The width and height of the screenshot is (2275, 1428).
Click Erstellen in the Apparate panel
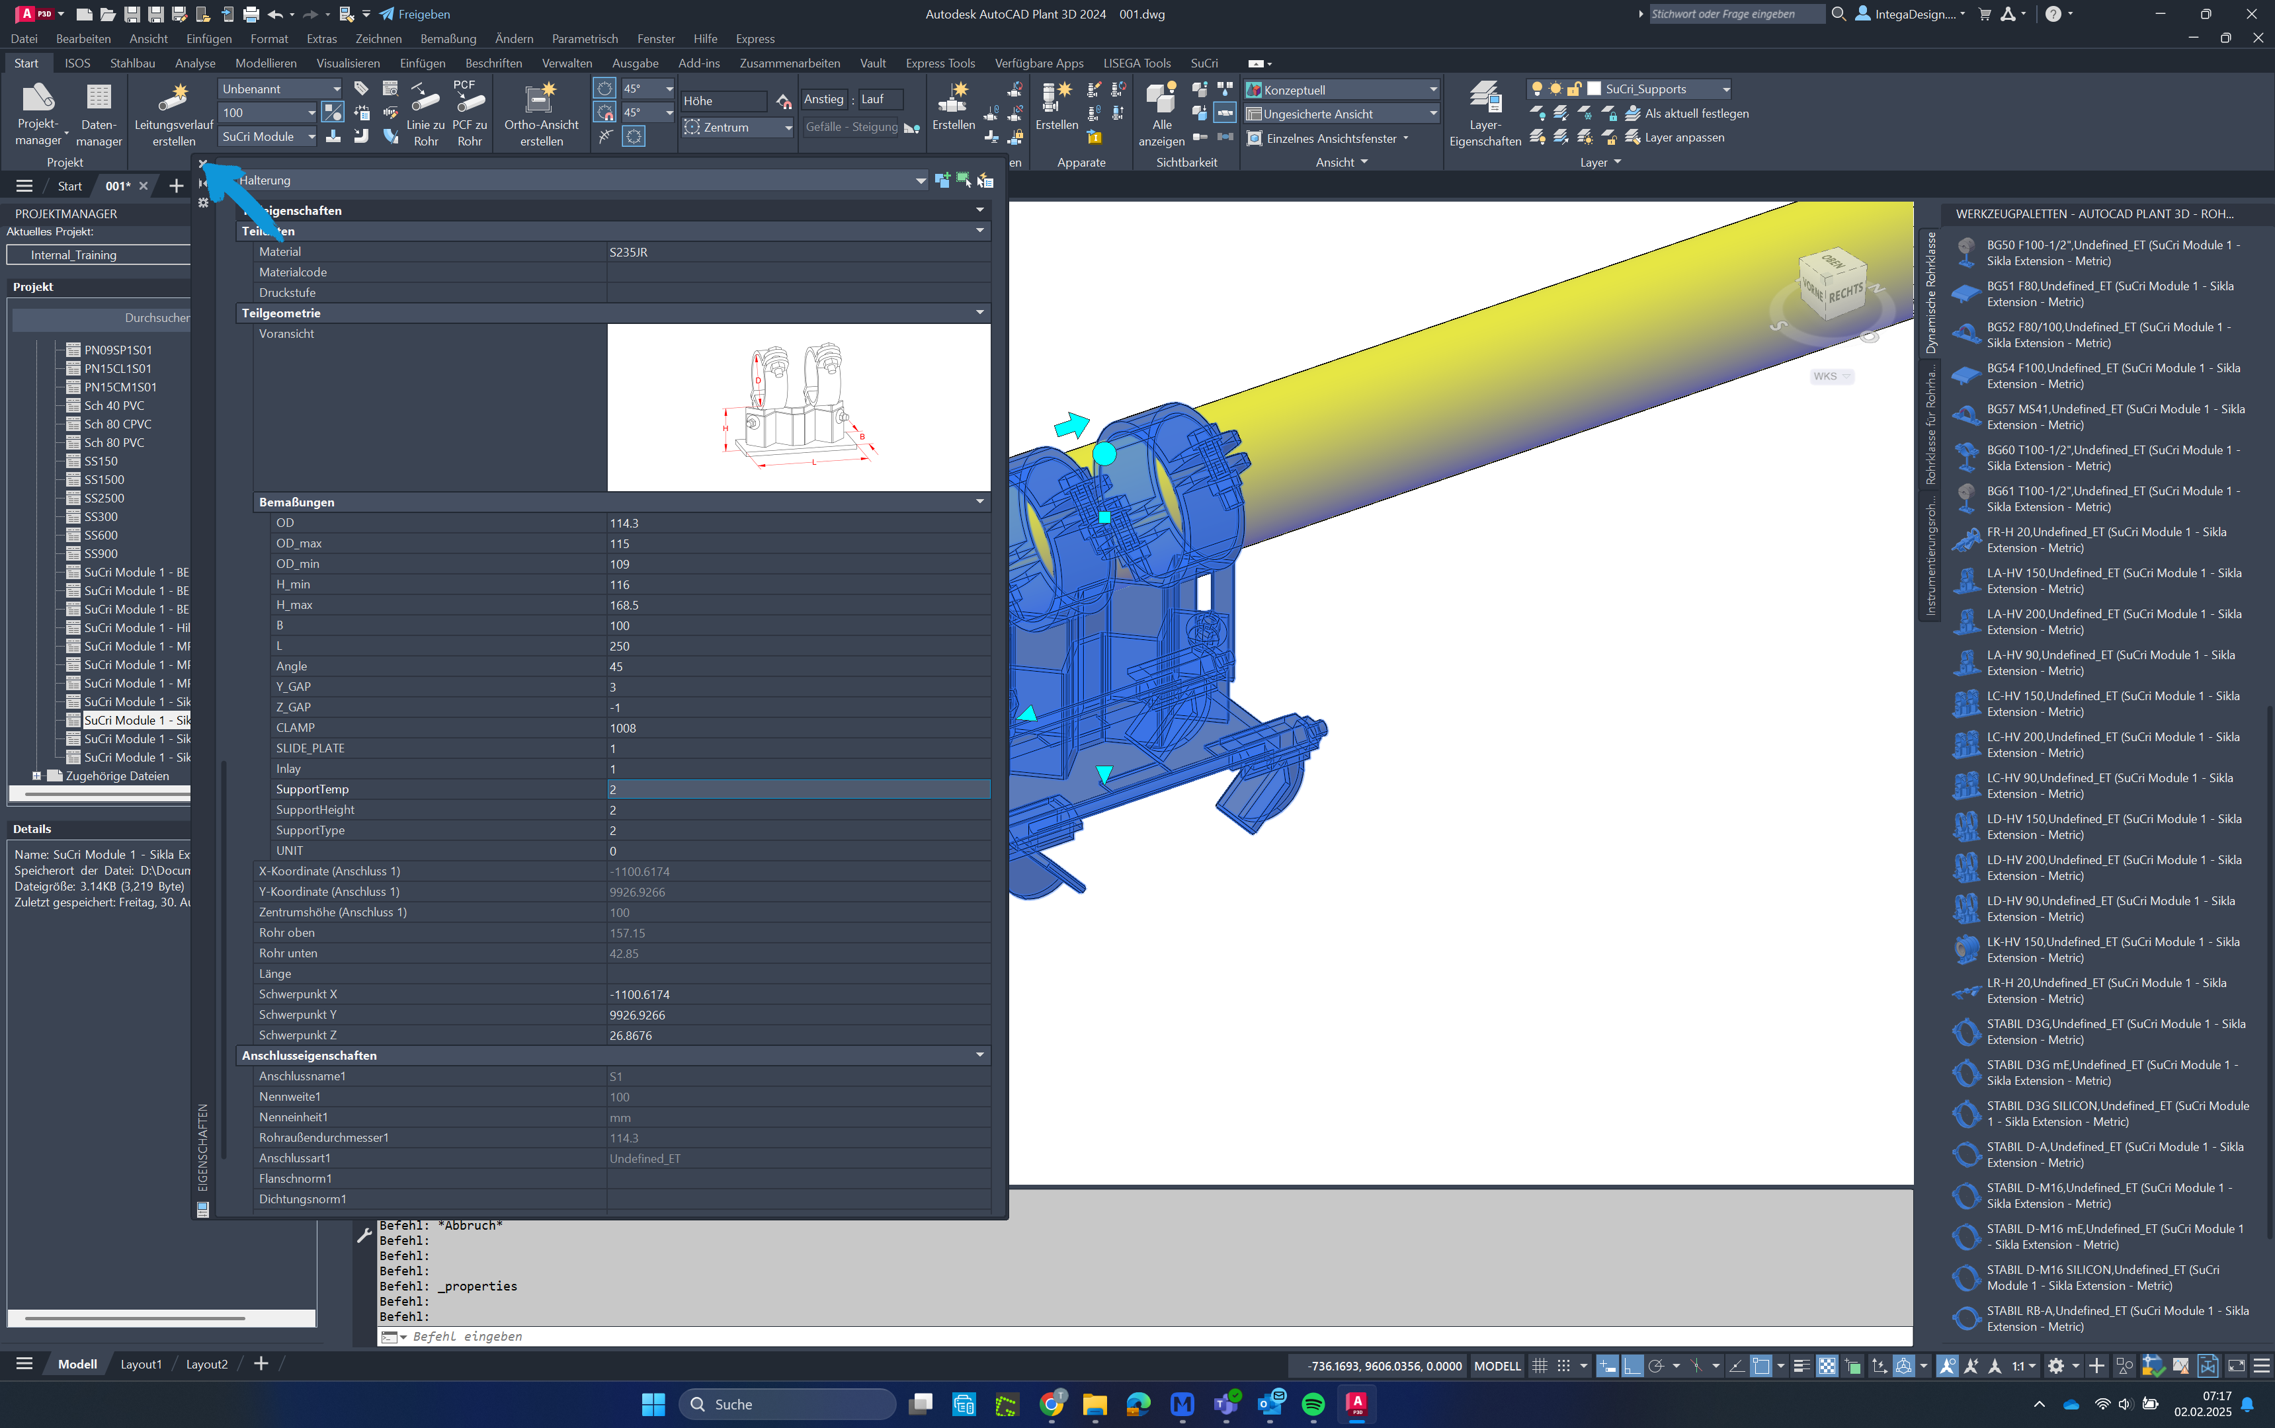[1056, 106]
